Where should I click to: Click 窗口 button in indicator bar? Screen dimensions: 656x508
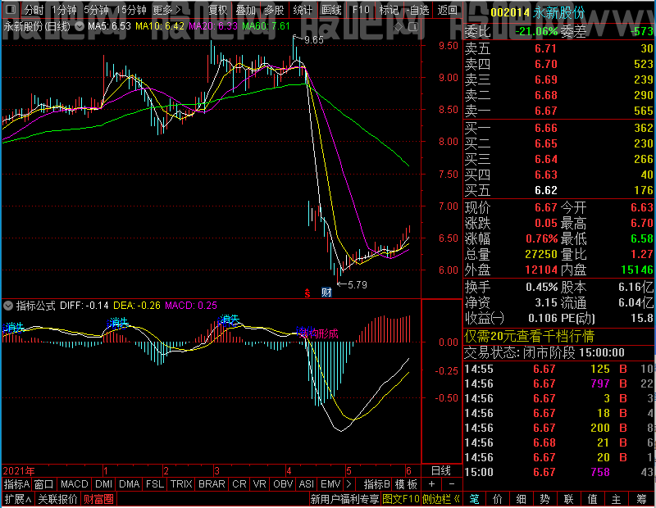44,484
